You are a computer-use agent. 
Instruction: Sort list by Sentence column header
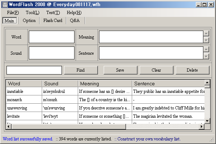(x=168, y=84)
